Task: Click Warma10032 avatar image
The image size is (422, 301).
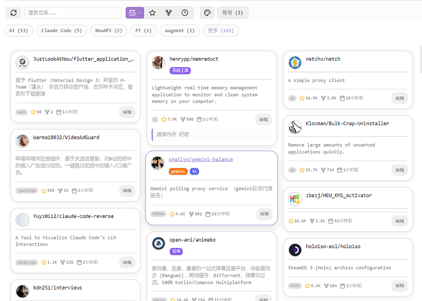Action: [x=22, y=141]
